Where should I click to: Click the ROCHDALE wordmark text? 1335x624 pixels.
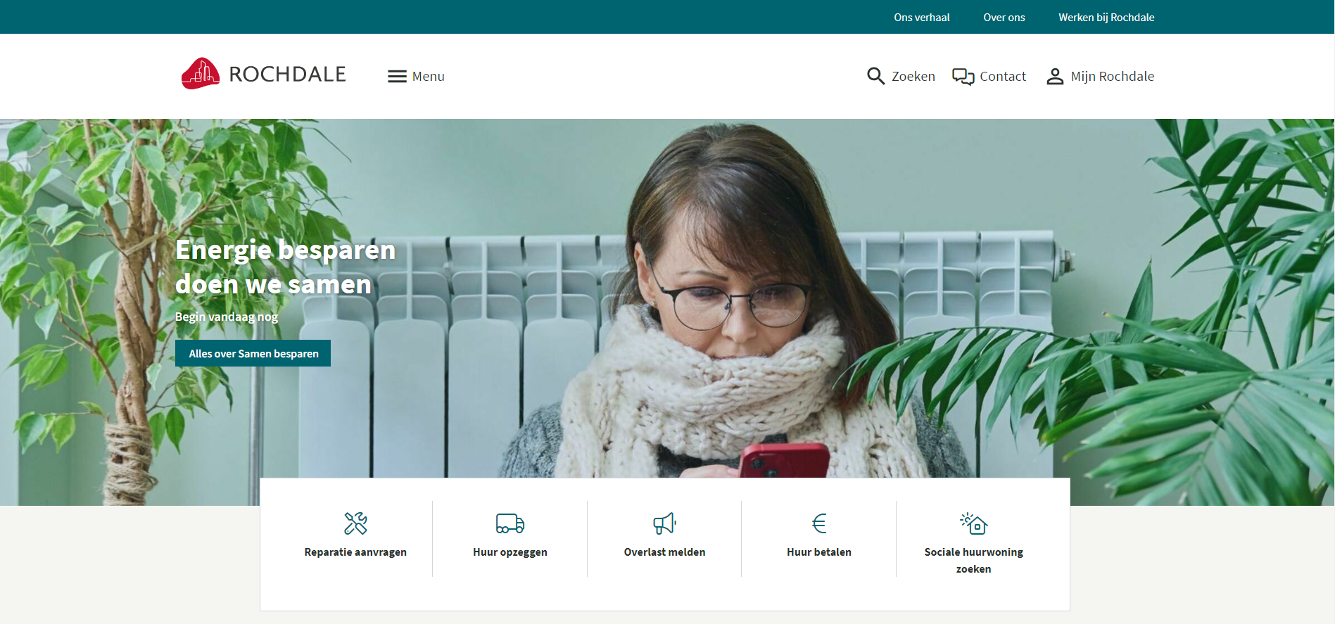[287, 75]
